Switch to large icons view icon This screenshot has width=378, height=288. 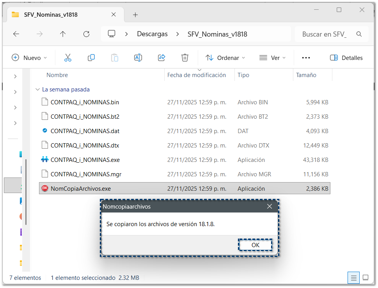click(x=366, y=277)
